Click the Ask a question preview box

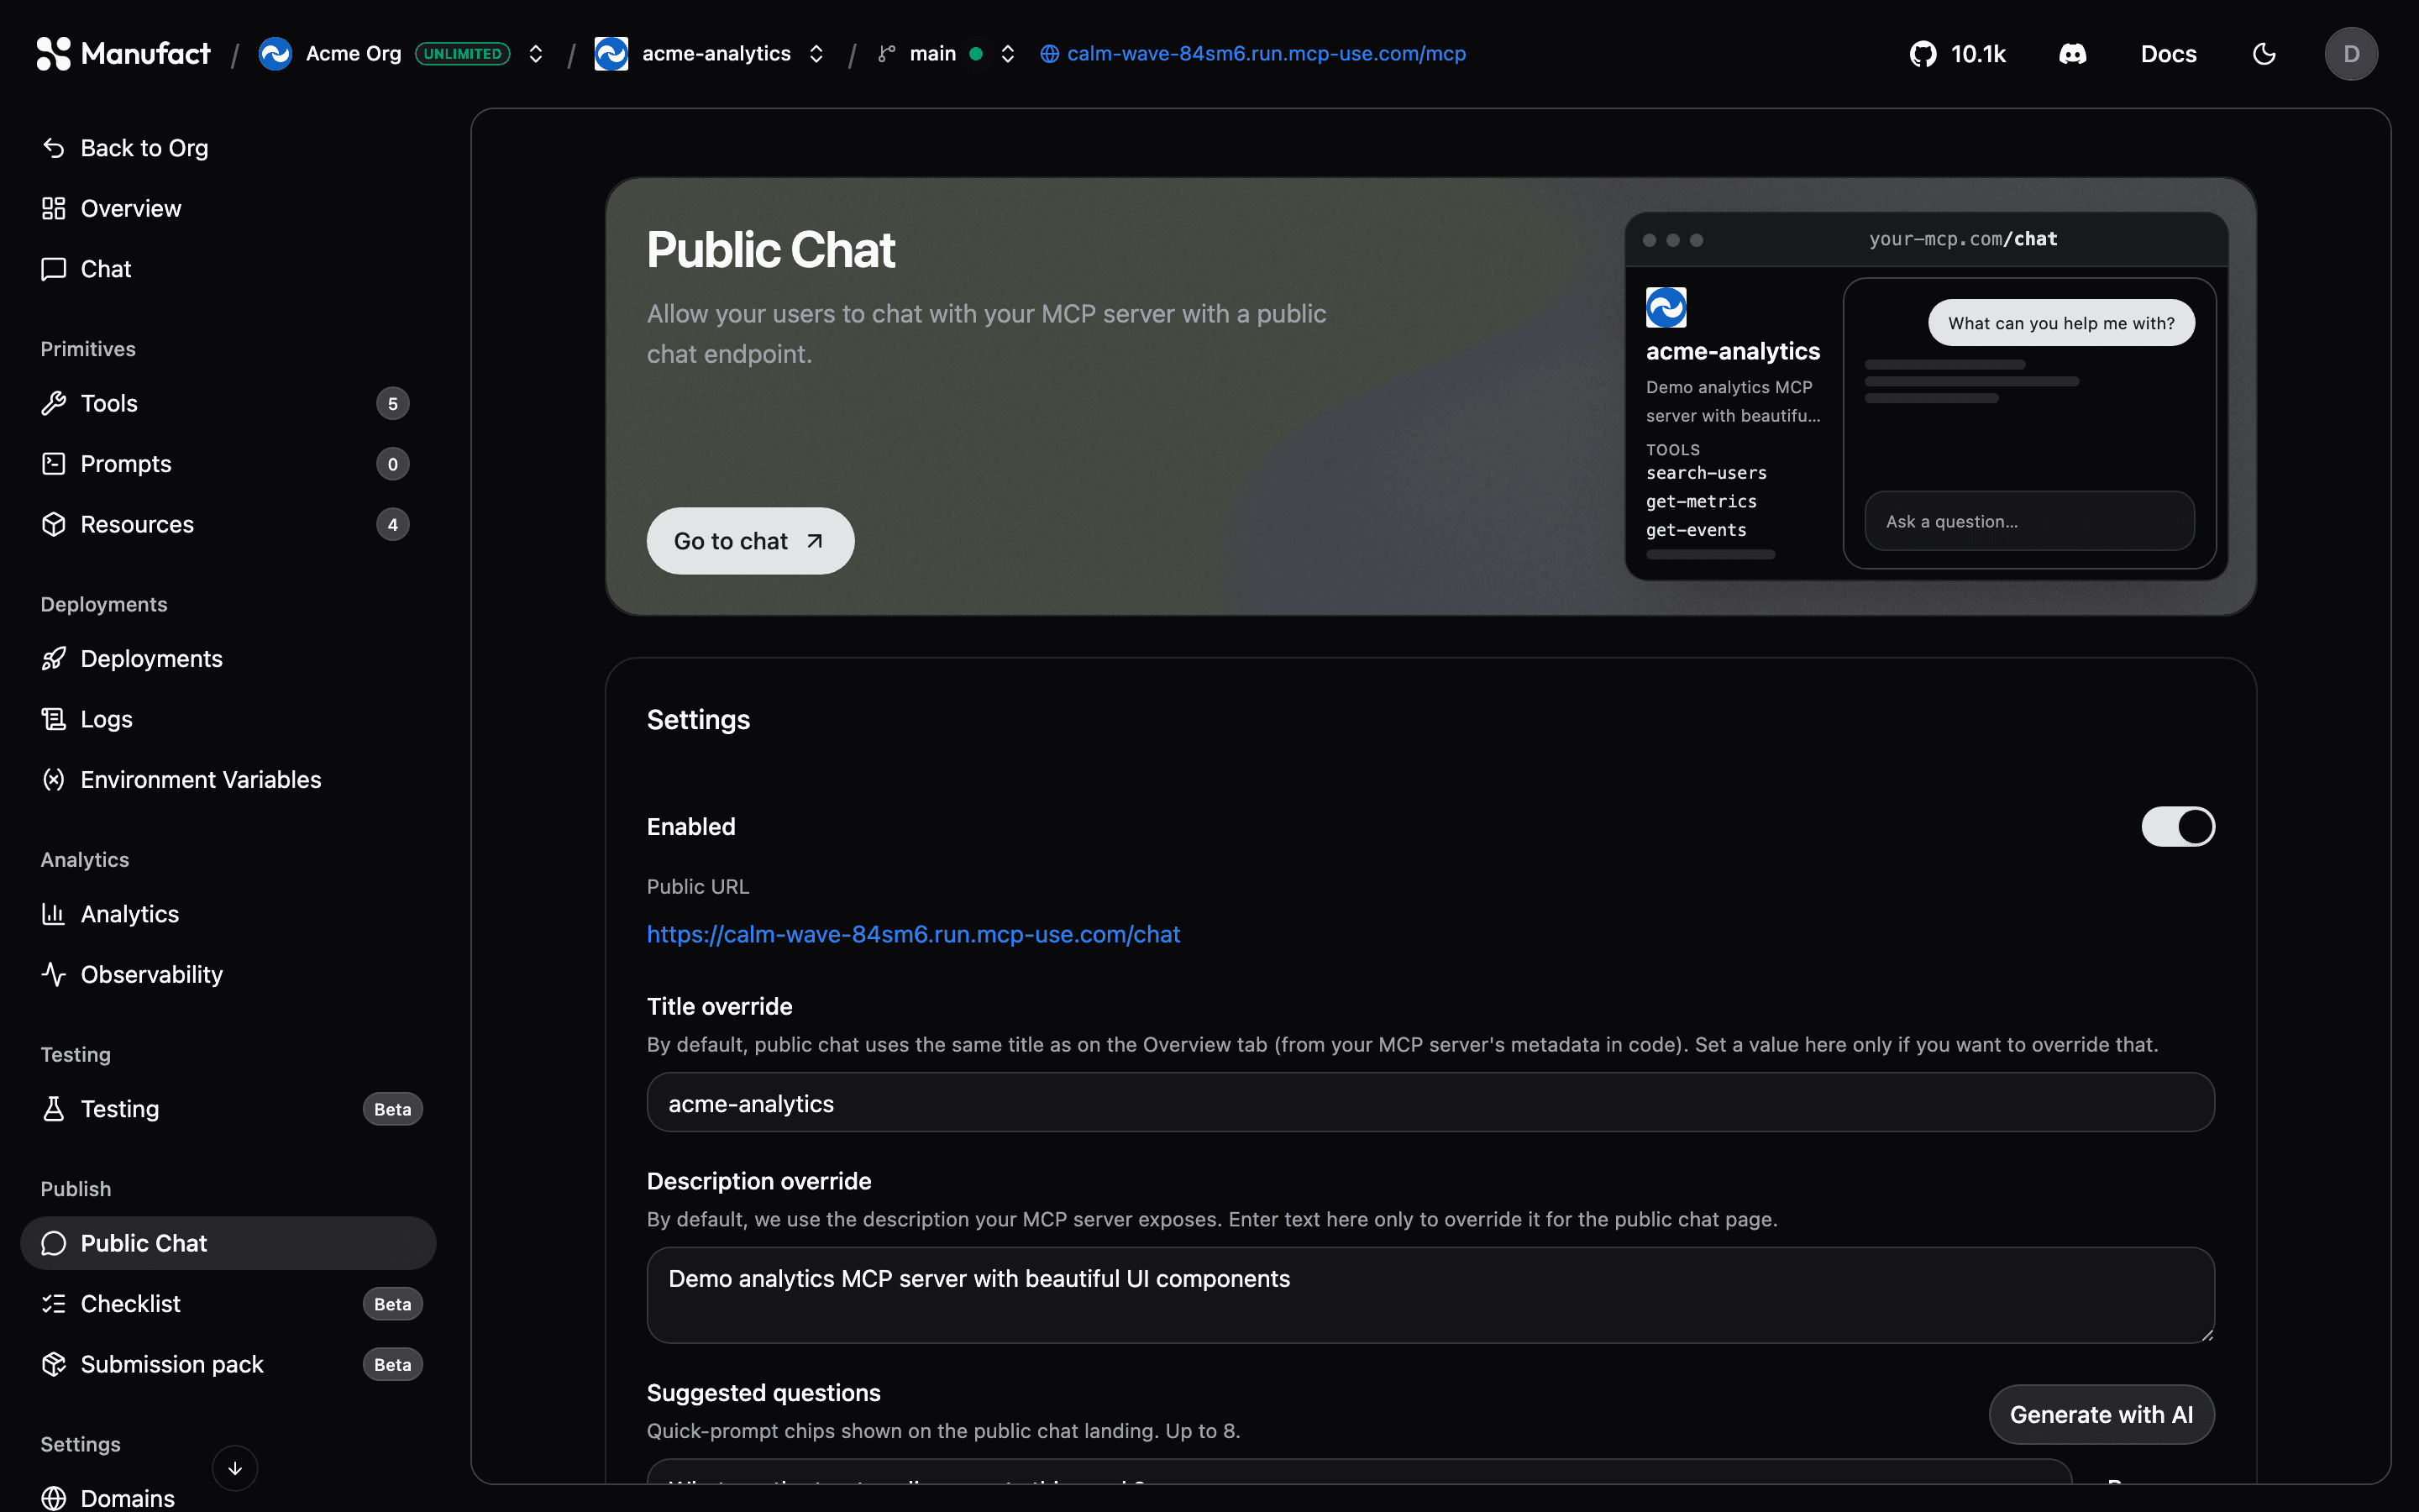(2029, 521)
